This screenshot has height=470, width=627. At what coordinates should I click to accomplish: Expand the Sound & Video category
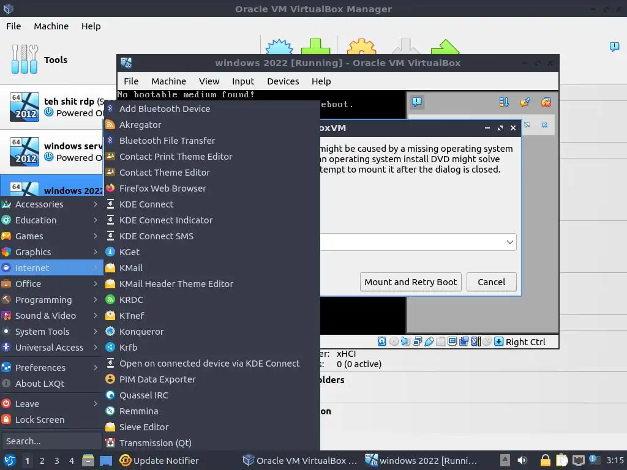(51, 315)
